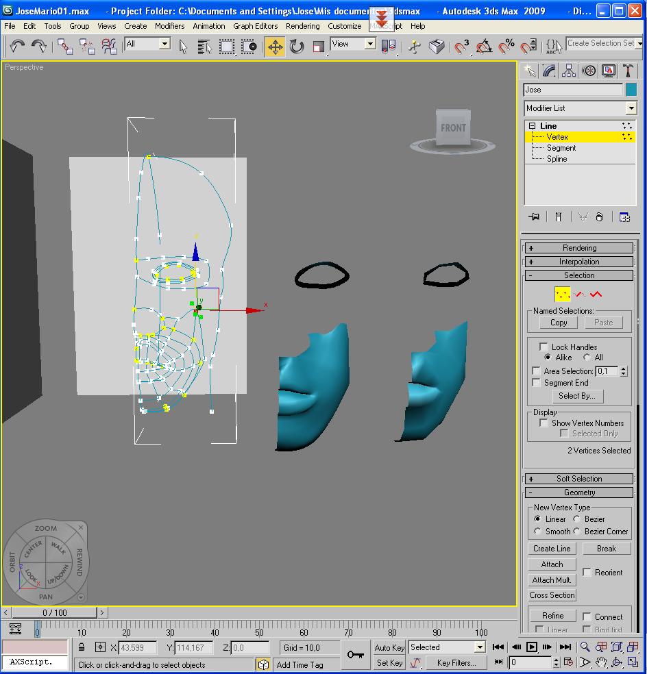The image size is (647, 674).
Task: Activate the Select and Scale tool
Action: (x=318, y=47)
